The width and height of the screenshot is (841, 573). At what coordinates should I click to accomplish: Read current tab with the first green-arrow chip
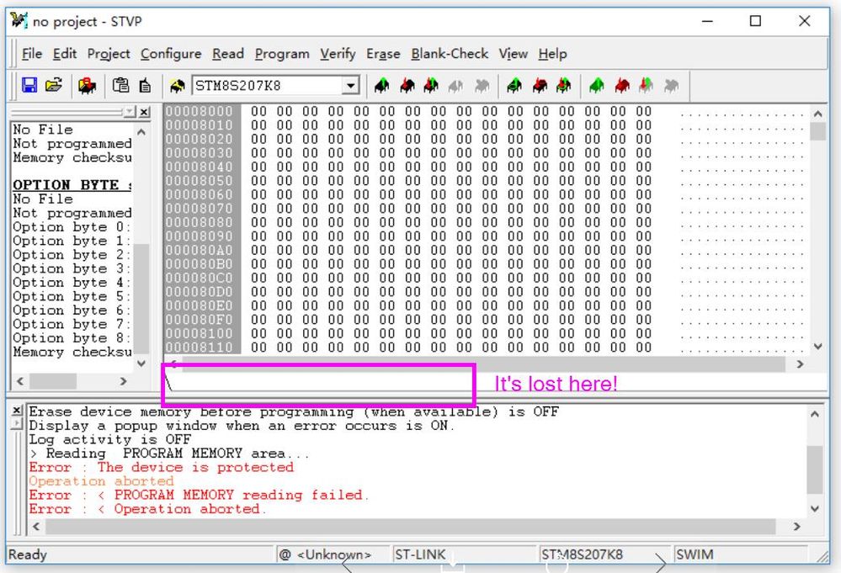382,85
